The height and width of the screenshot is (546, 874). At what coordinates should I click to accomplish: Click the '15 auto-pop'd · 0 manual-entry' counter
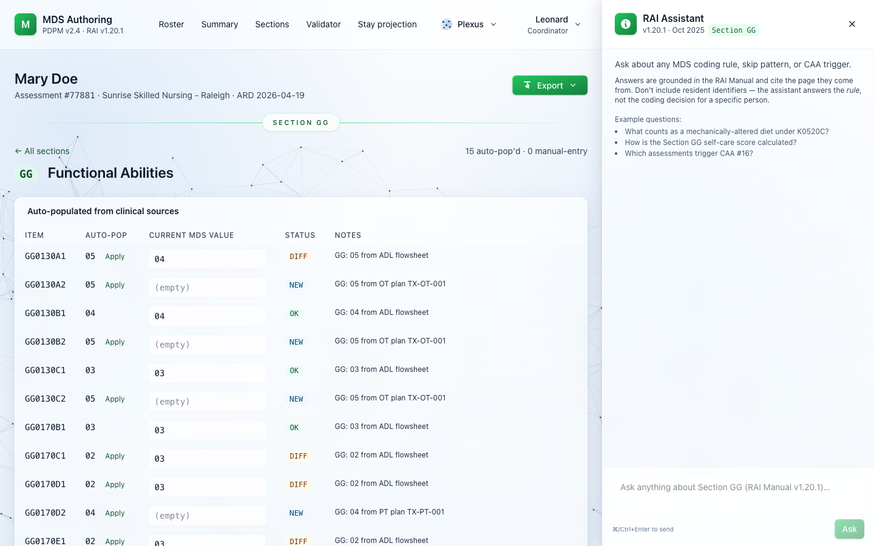click(x=526, y=151)
